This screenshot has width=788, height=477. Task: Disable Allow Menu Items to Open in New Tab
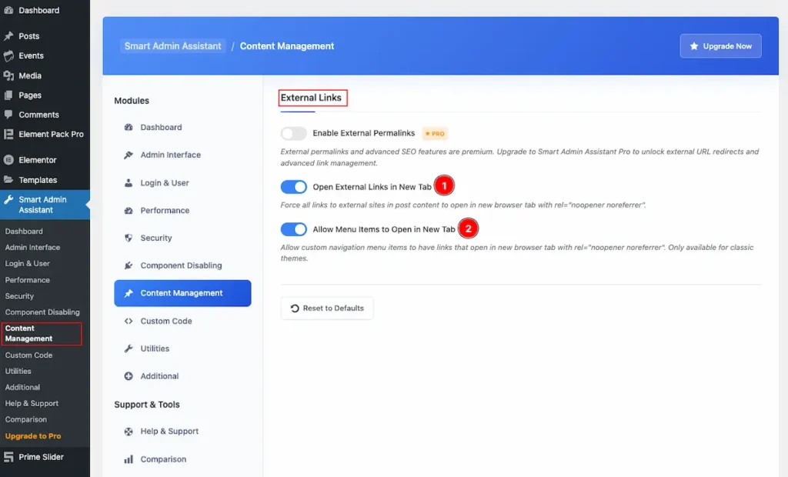click(293, 229)
